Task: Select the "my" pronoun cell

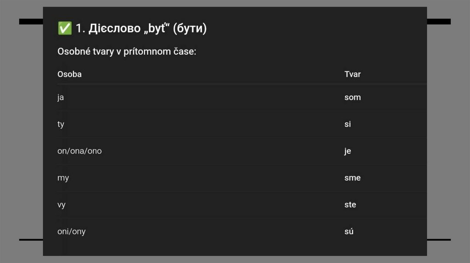Action: 63,178
